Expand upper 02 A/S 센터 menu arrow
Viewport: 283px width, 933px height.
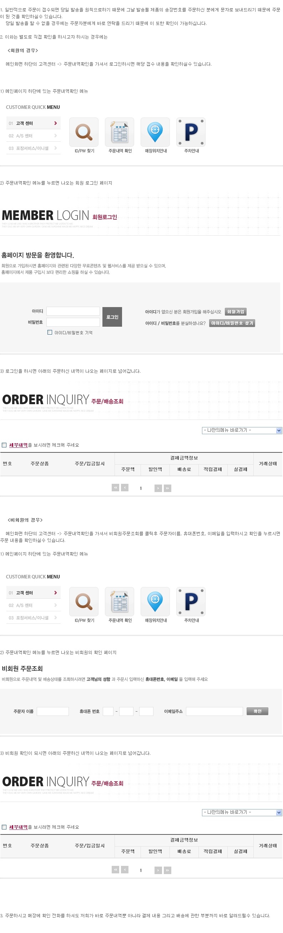pos(55,136)
